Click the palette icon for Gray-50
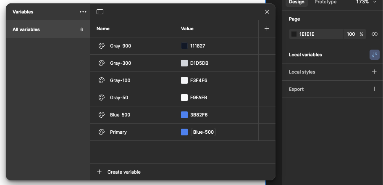The image size is (383, 185). click(x=102, y=98)
